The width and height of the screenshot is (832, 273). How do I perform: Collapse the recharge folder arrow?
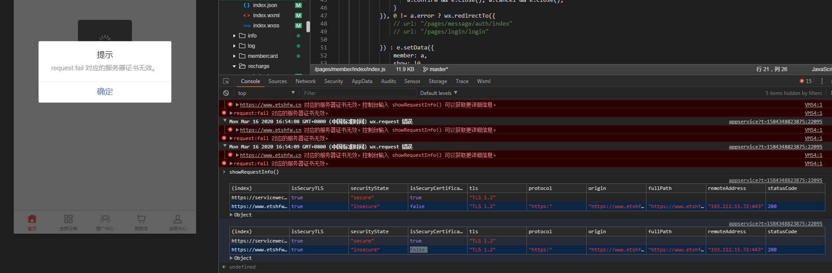coord(234,66)
